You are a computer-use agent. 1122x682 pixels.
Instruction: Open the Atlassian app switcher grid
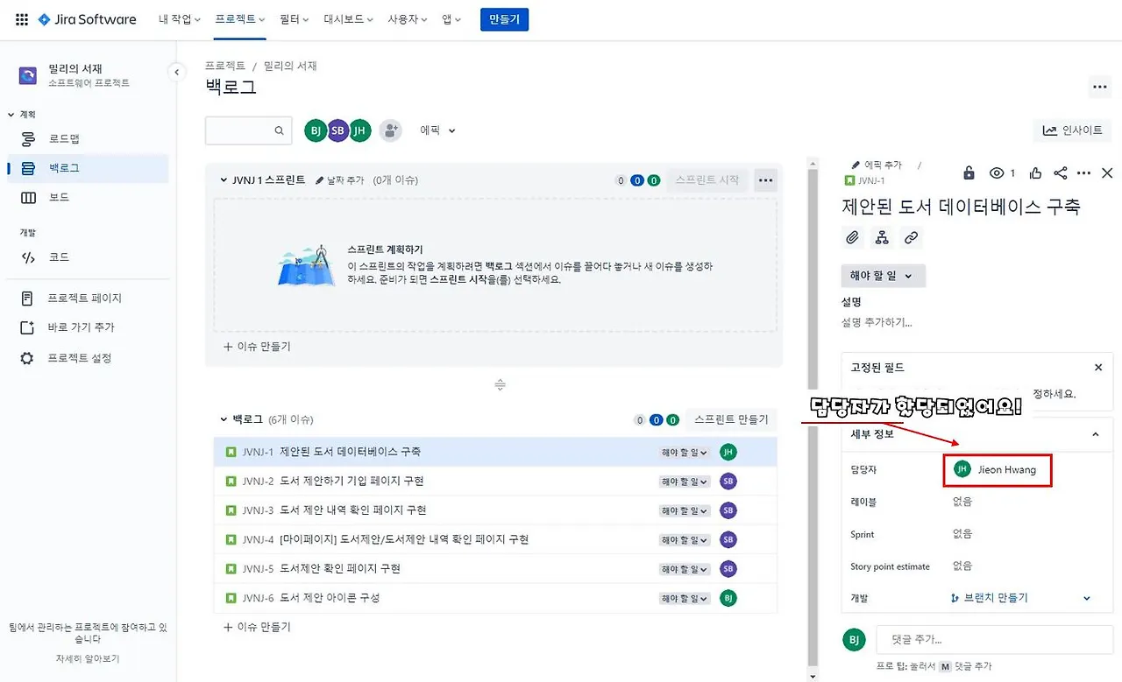pos(21,19)
